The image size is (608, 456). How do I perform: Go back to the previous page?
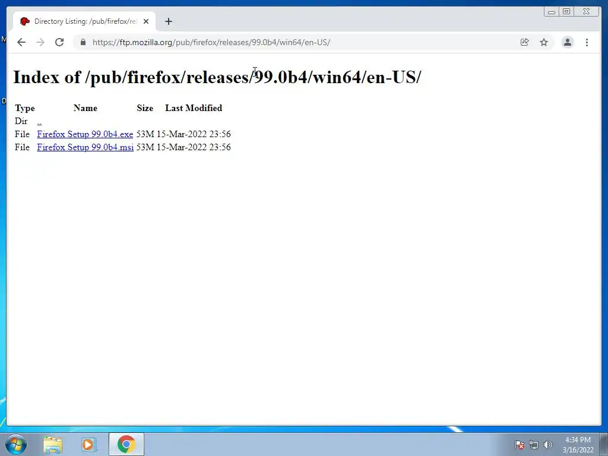[21, 42]
